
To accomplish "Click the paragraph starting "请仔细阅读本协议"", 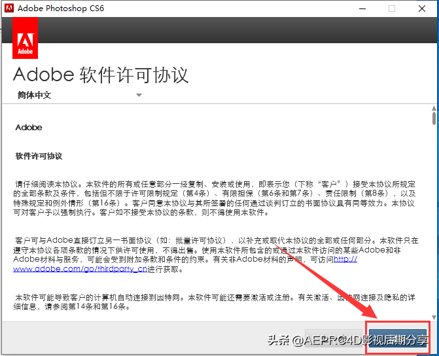I will click(215, 198).
